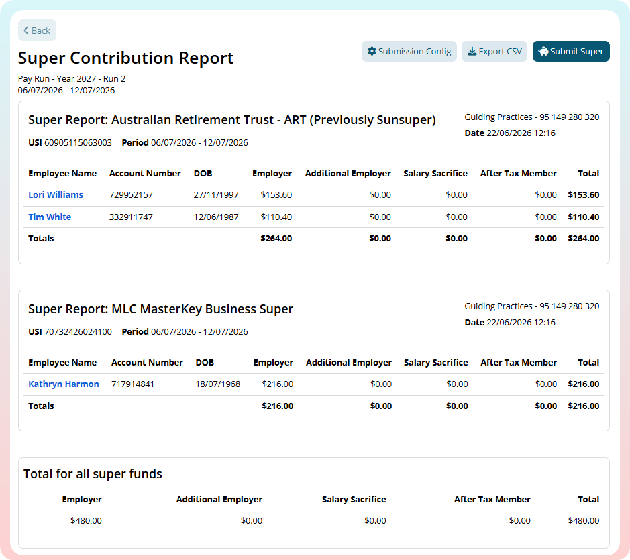
Task: Click the Total for all super funds heading
Action: coord(93,474)
